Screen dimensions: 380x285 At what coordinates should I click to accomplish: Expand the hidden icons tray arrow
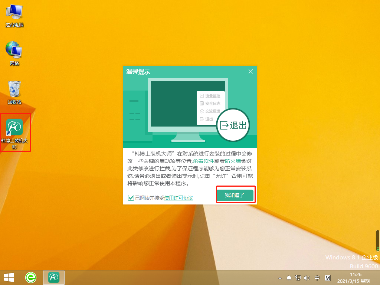(280, 278)
